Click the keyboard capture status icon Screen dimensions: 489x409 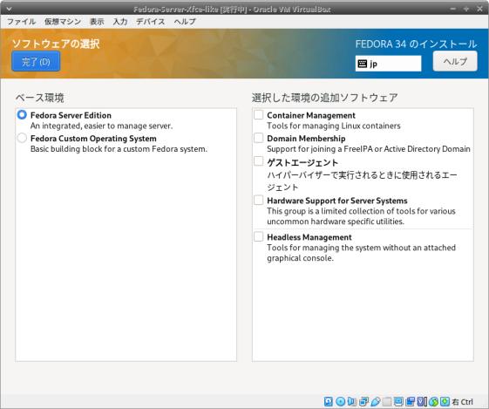click(445, 401)
